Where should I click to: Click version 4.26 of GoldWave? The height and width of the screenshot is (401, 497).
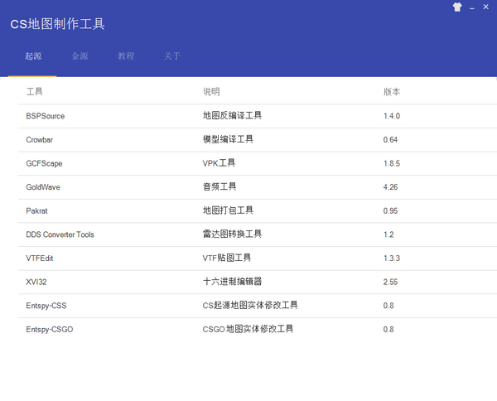point(390,187)
